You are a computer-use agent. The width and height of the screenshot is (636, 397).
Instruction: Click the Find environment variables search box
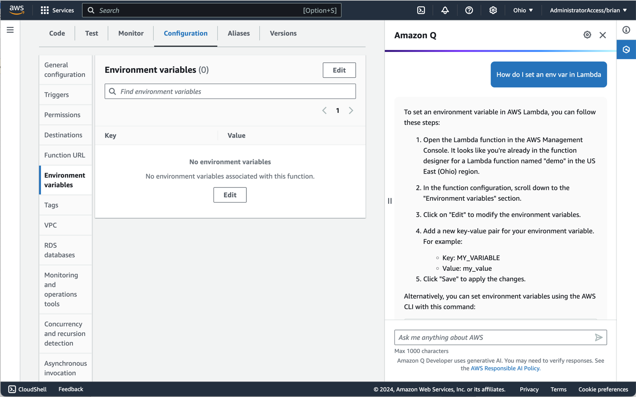230,91
